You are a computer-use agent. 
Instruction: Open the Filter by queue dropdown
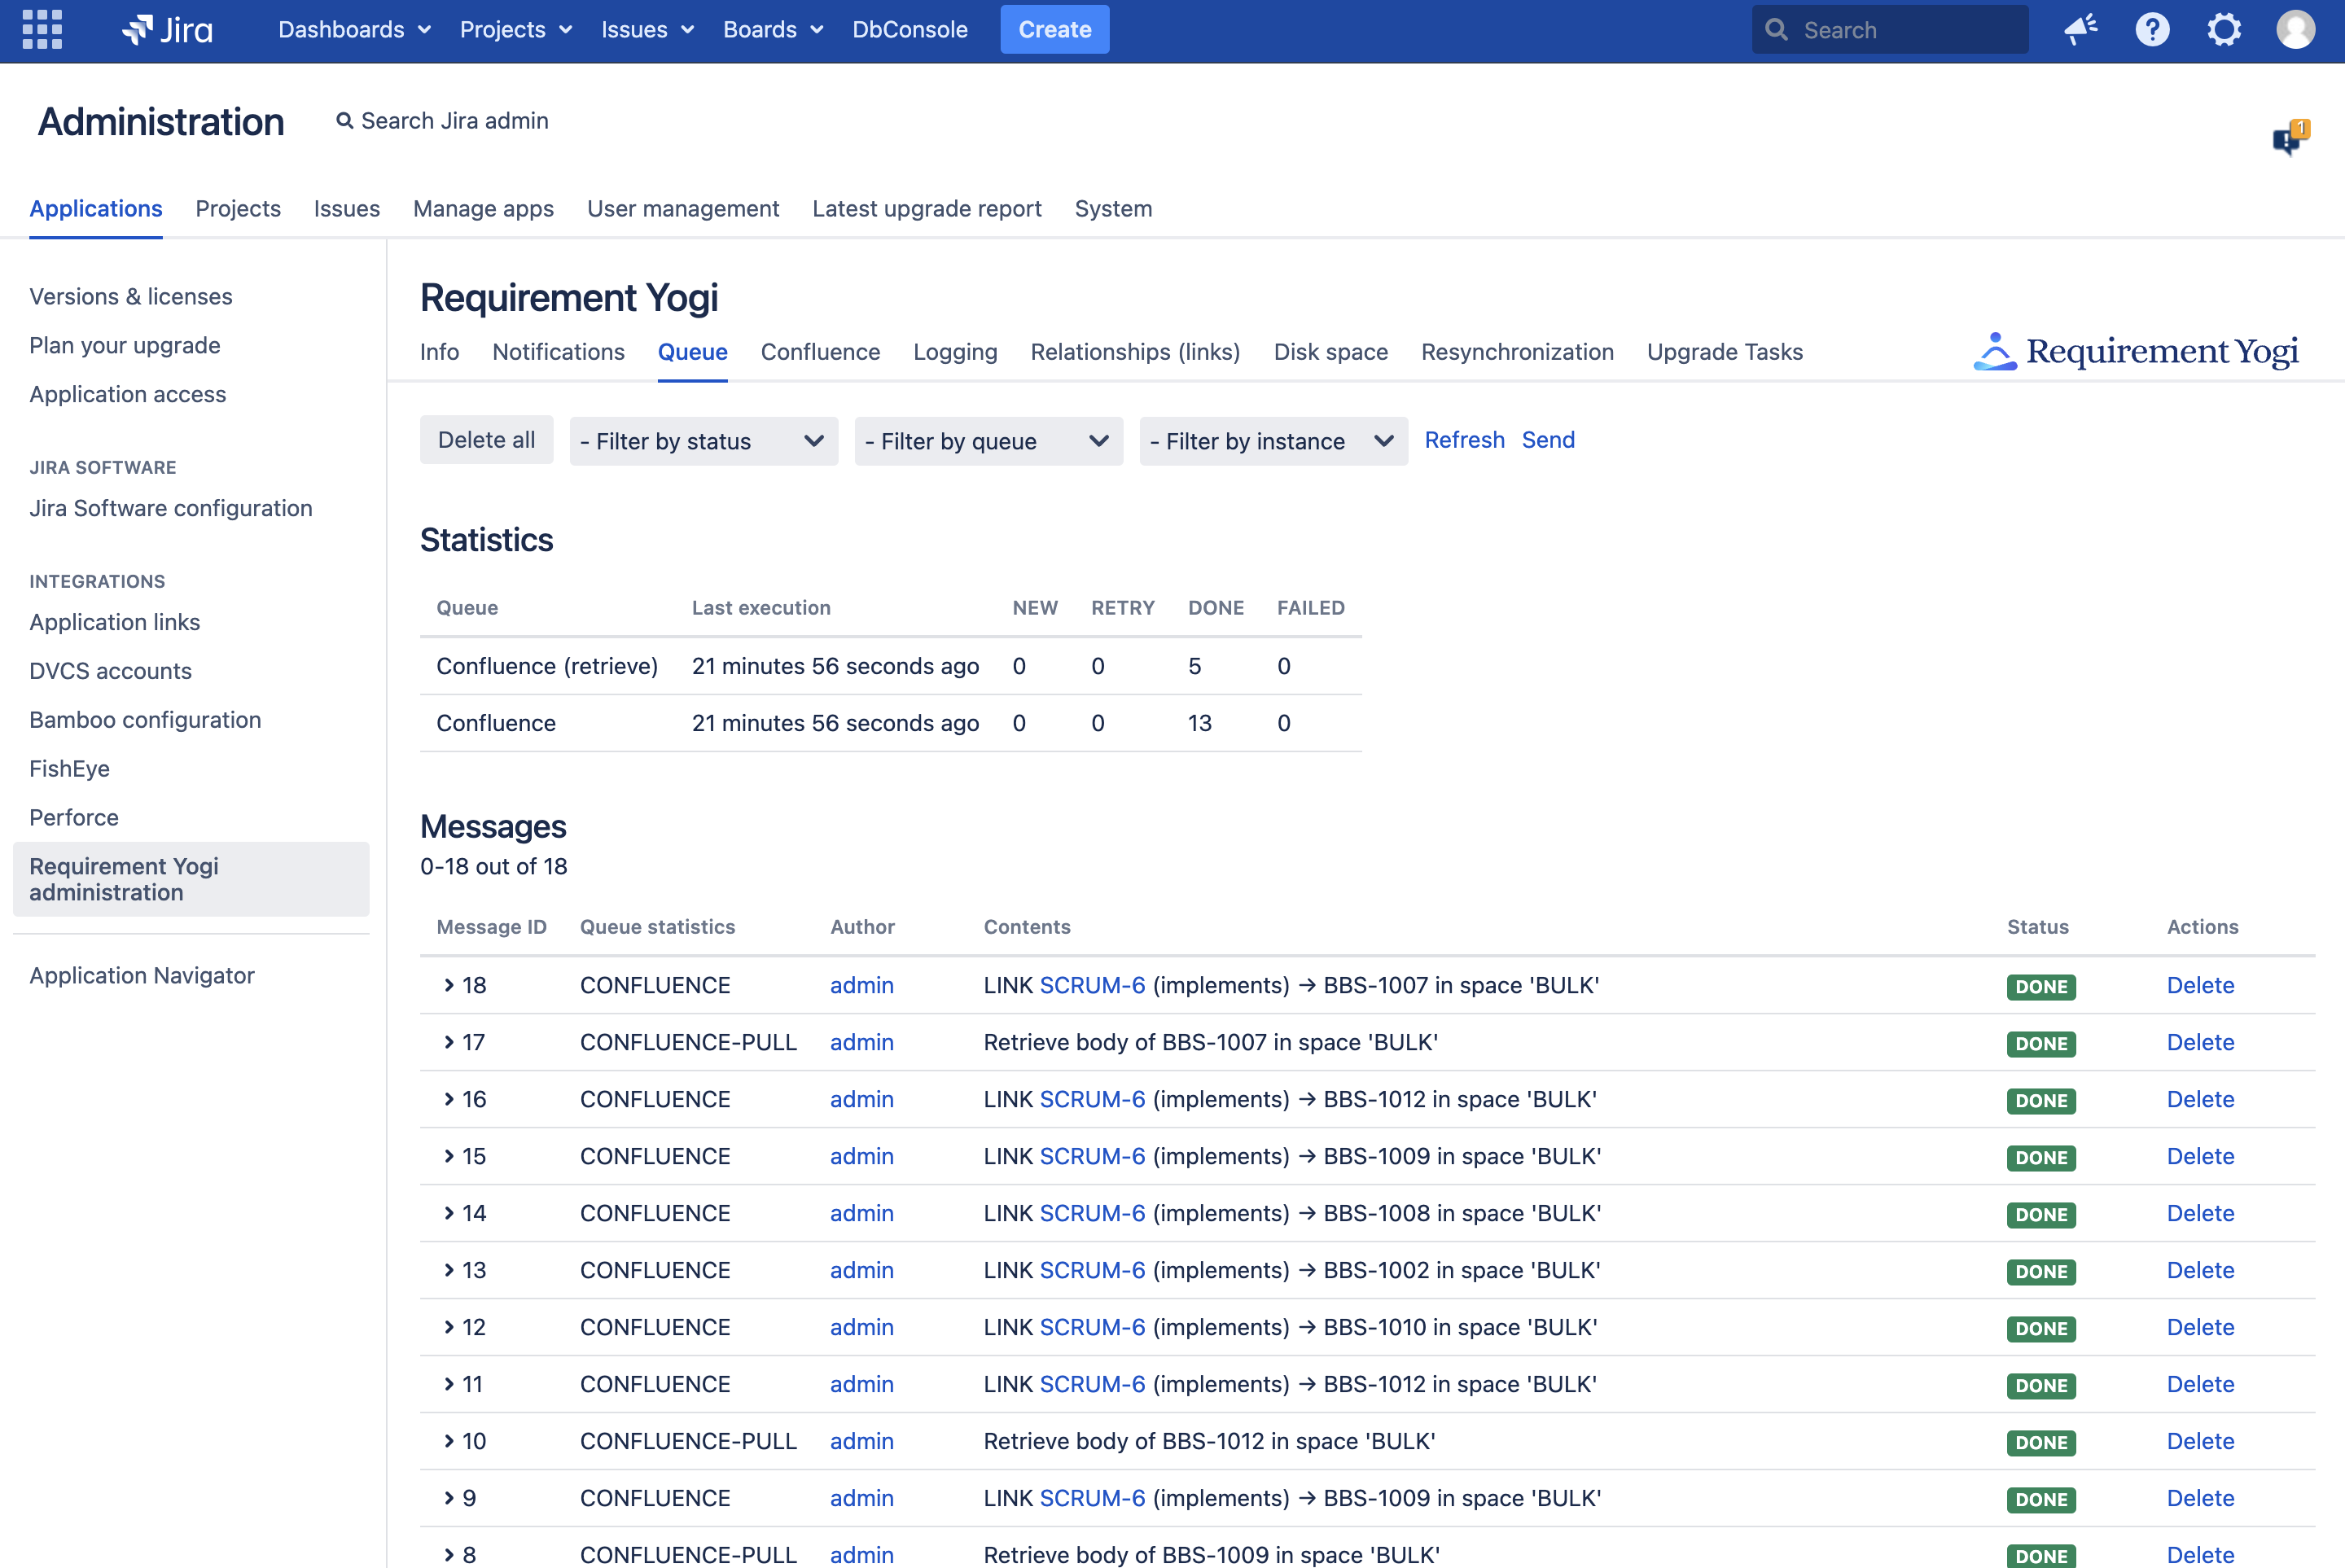(x=988, y=441)
